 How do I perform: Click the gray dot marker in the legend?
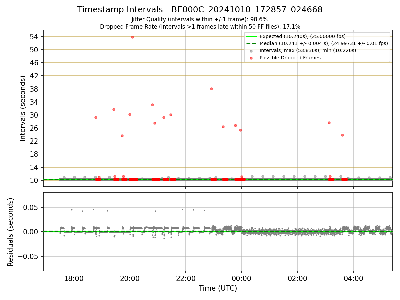[x=251, y=51]
